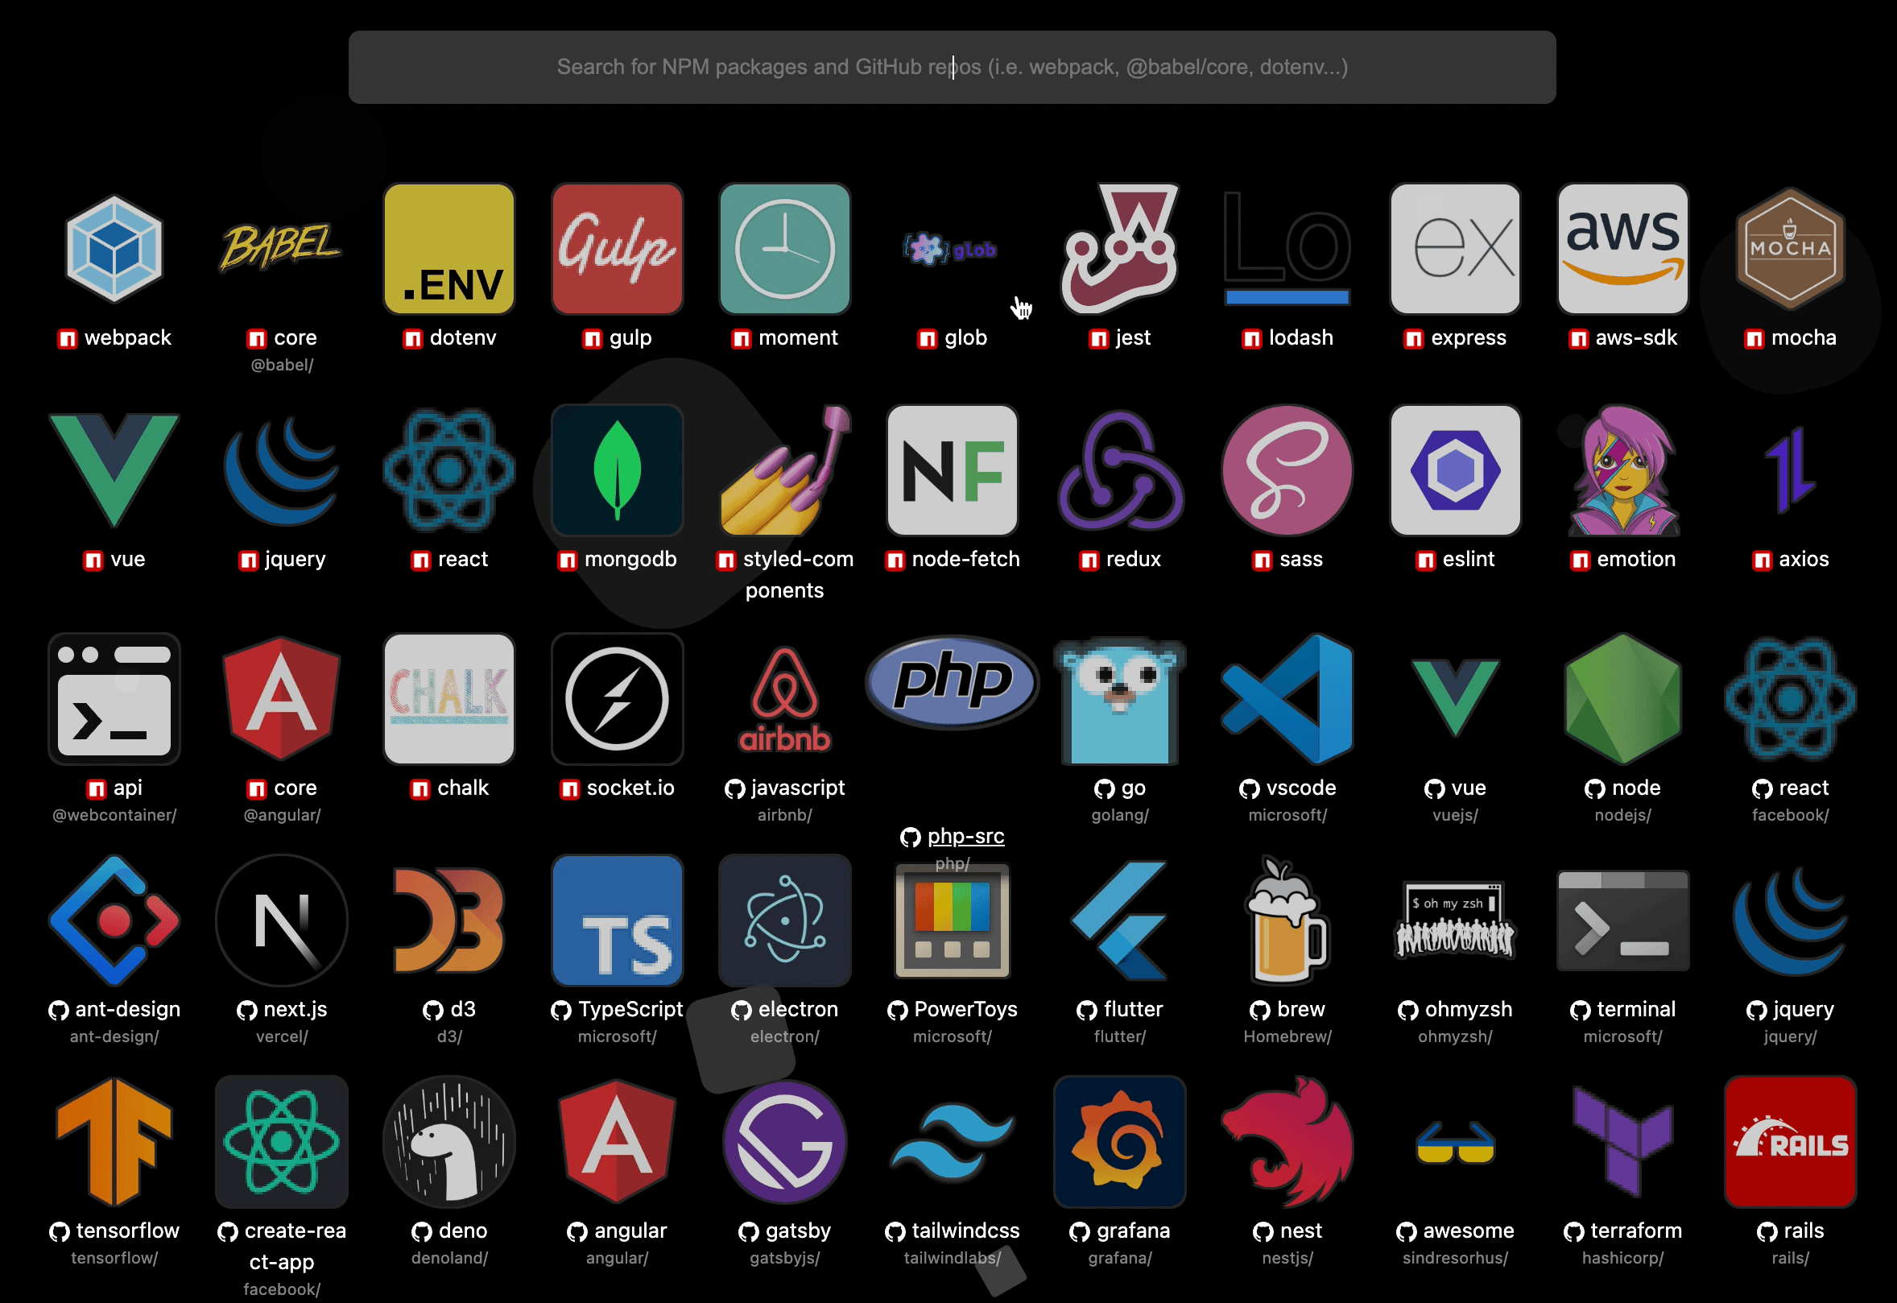Select the sass pink circle icon
1897x1303 pixels.
pyautogui.click(x=1287, y=470)
